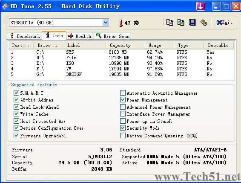Toggle the 48-bit Address checkbox

point(16,100)
